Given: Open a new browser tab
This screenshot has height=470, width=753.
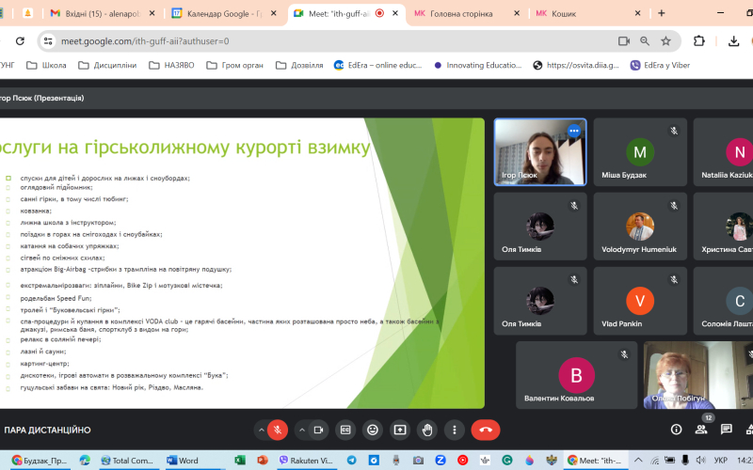Looking at the screenshot, I should (x=662, y=13).
